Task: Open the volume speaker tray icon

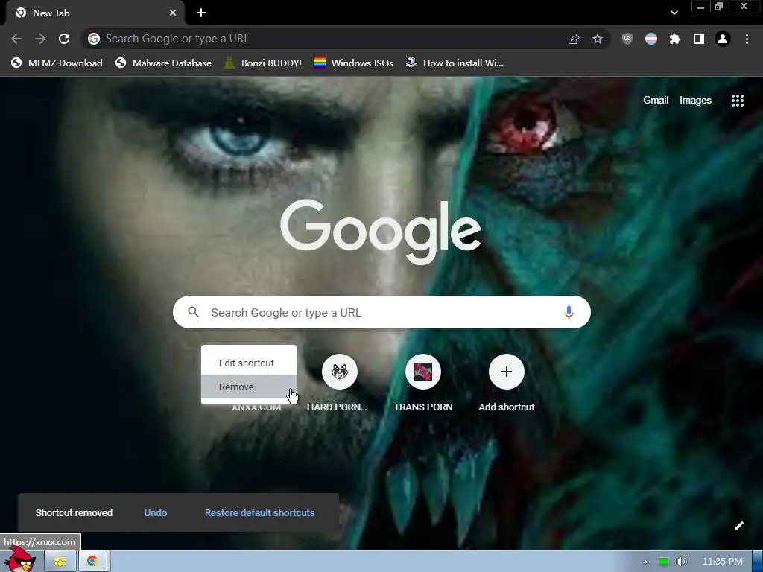Action: [682, 562]
